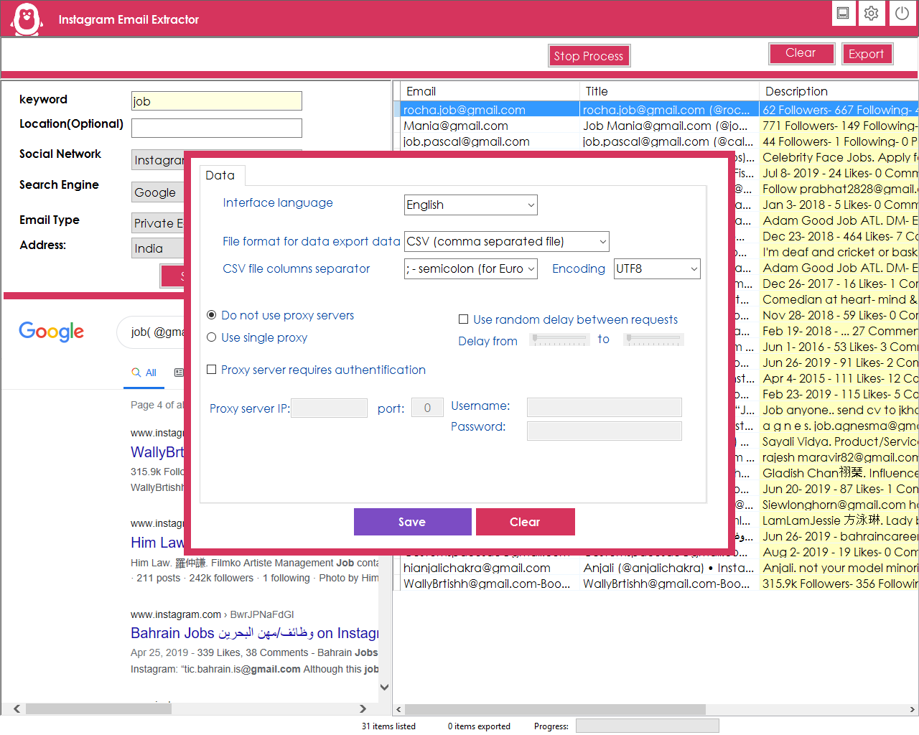Click the Google logo in browser pane
The image size is (919, 735).
point(52,331)
